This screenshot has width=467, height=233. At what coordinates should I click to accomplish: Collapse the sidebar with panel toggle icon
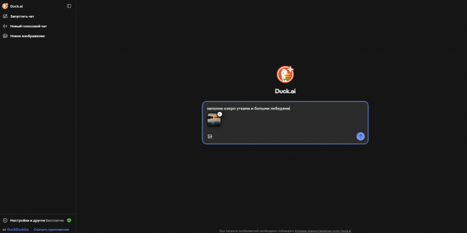(69, 6)
